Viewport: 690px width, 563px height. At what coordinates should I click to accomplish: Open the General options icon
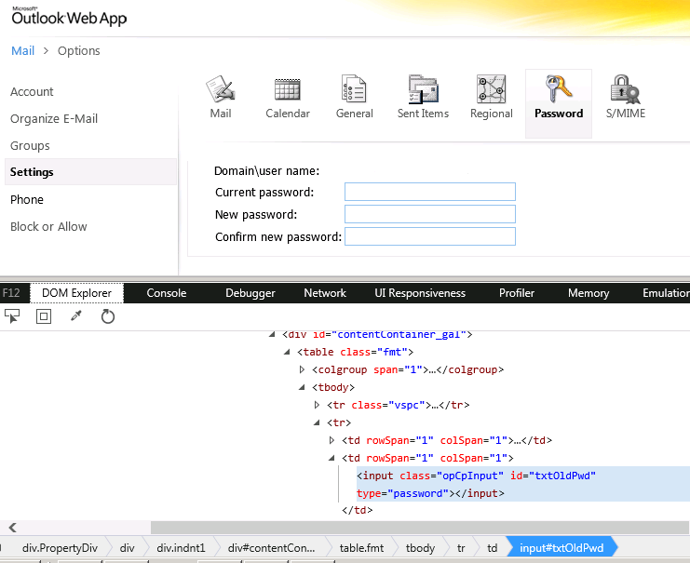[x=354, y=98]
